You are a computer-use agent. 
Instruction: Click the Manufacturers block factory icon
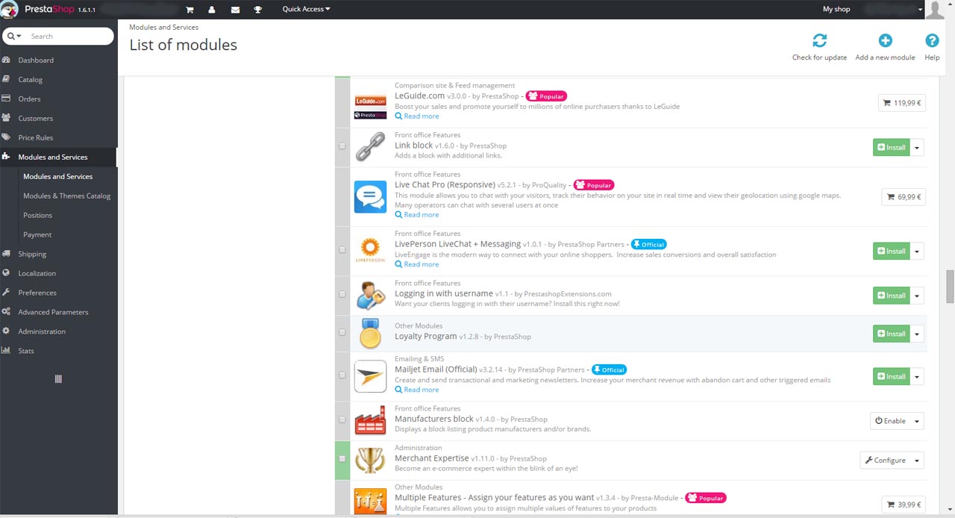(x=370, y=419)
